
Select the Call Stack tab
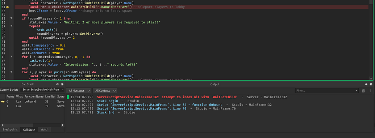tap(29, 130)
